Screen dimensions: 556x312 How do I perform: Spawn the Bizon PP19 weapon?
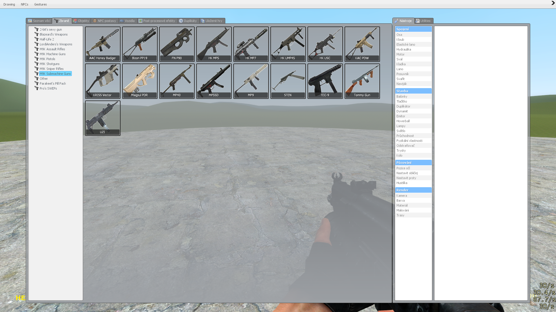pyautogui.click(x=140, y=44)
